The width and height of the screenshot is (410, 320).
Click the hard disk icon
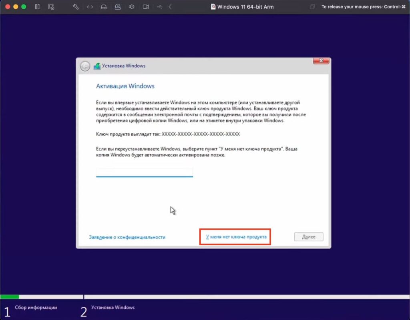coord(104,7)
